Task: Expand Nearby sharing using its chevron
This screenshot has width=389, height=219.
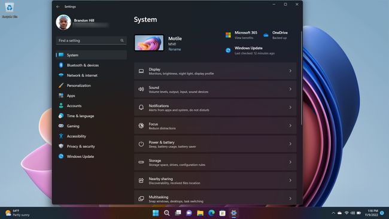Action: [x=290, y=180]
